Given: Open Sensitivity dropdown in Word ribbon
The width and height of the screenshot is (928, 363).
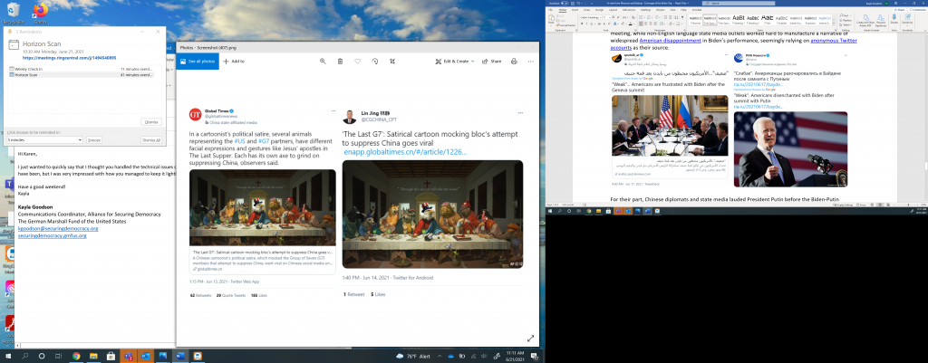Looking at the screenshot, I should 907,20.
